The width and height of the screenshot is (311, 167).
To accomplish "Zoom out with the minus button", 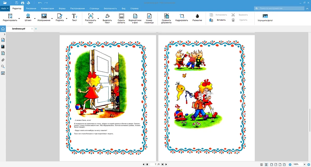I will click(x=290, y=164).
